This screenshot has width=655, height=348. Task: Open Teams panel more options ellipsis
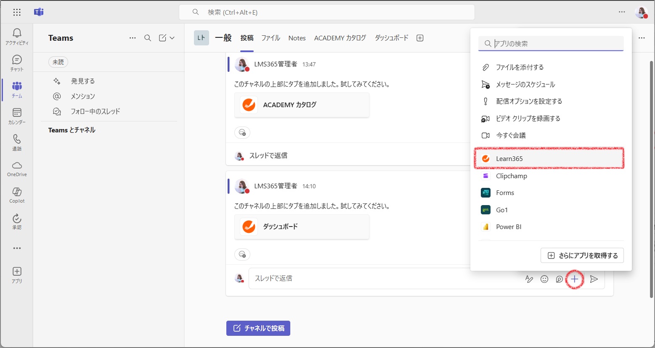click(133, 38)
